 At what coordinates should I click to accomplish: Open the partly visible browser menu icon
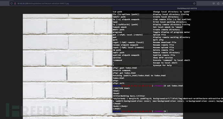(222, 4)
